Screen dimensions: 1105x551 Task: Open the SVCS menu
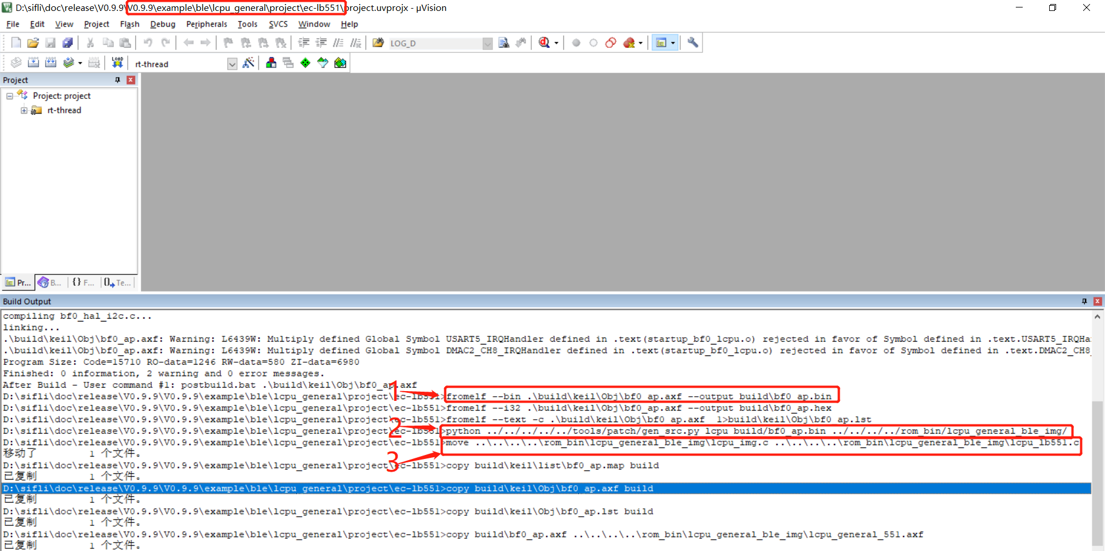278,24
